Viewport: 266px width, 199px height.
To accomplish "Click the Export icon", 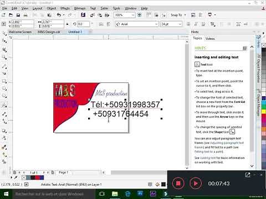I will [100, 15].
